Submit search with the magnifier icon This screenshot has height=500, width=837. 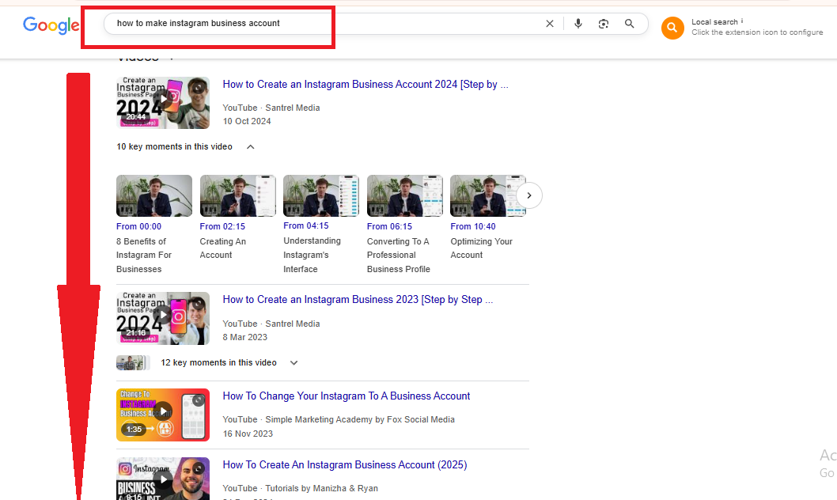pos(630,24)
